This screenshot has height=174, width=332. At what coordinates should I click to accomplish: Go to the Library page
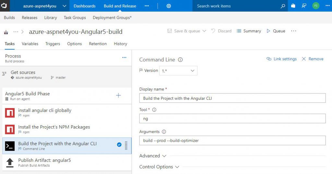[50, 17]
